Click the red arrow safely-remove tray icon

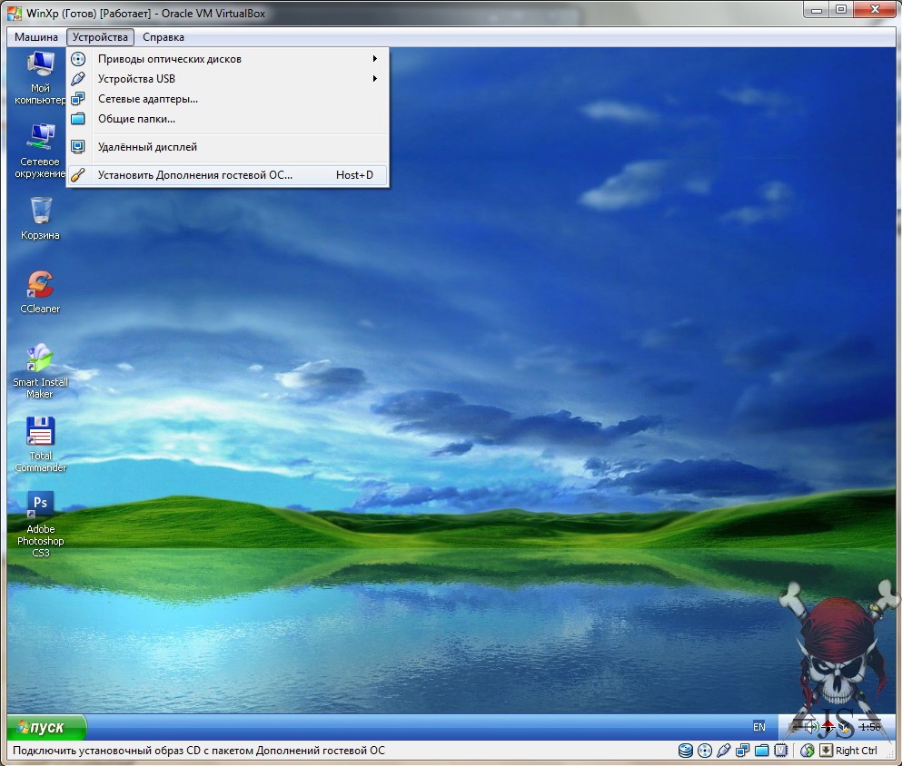pos(828,727)
